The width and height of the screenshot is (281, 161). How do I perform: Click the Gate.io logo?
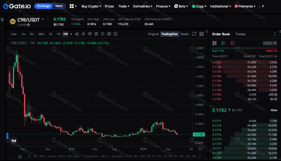coord(17,6)
